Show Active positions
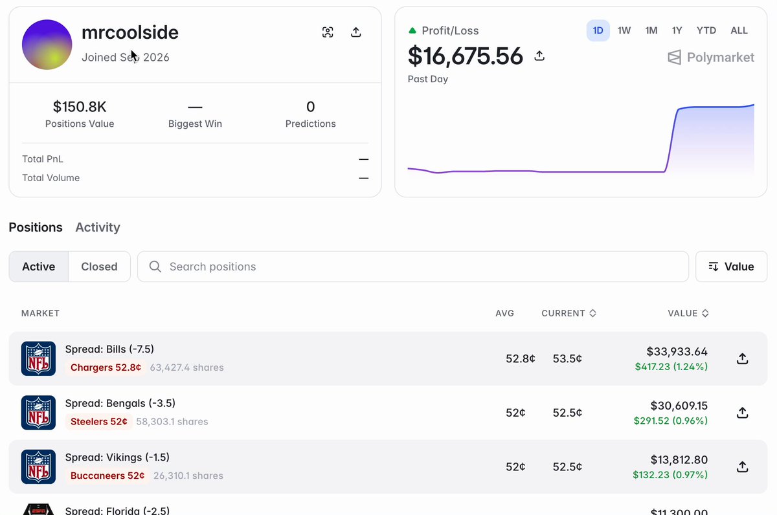This screenshot has height=515, width=777. (x=39, y=267)
